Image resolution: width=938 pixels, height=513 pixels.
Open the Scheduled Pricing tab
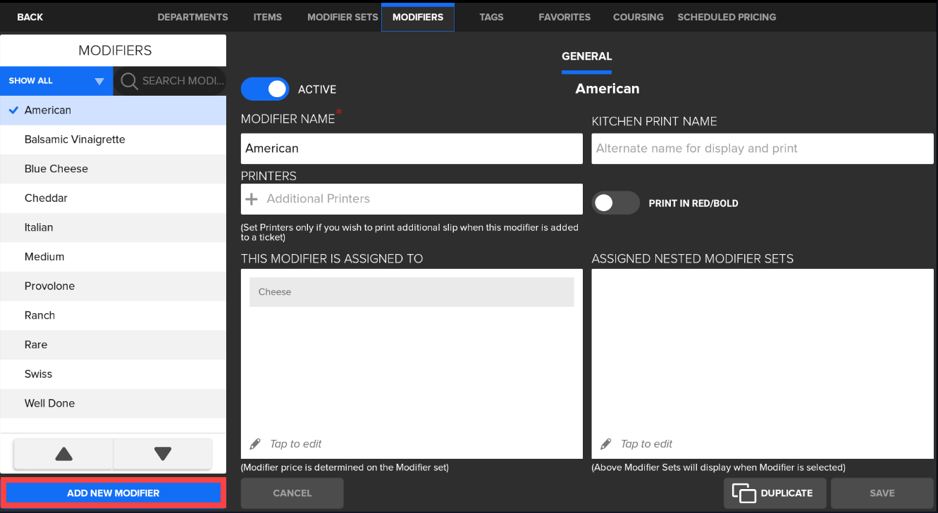tap(727, 17)
